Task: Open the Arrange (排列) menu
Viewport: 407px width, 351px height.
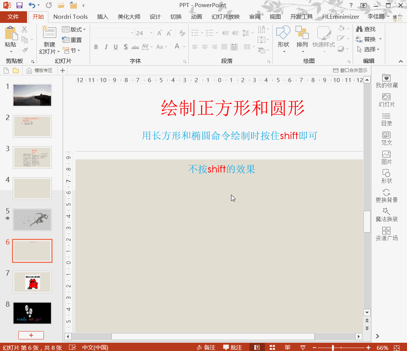Action: [302, 39]
